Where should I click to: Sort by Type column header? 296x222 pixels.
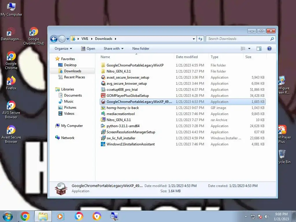[226, 57]
